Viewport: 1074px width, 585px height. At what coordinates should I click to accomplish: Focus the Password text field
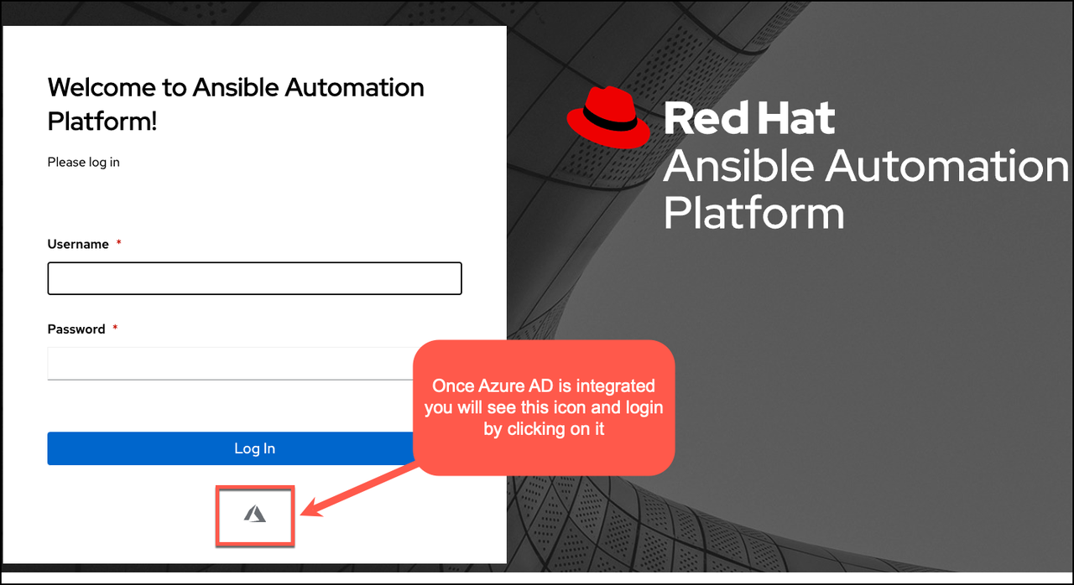(x=227, y=364)
